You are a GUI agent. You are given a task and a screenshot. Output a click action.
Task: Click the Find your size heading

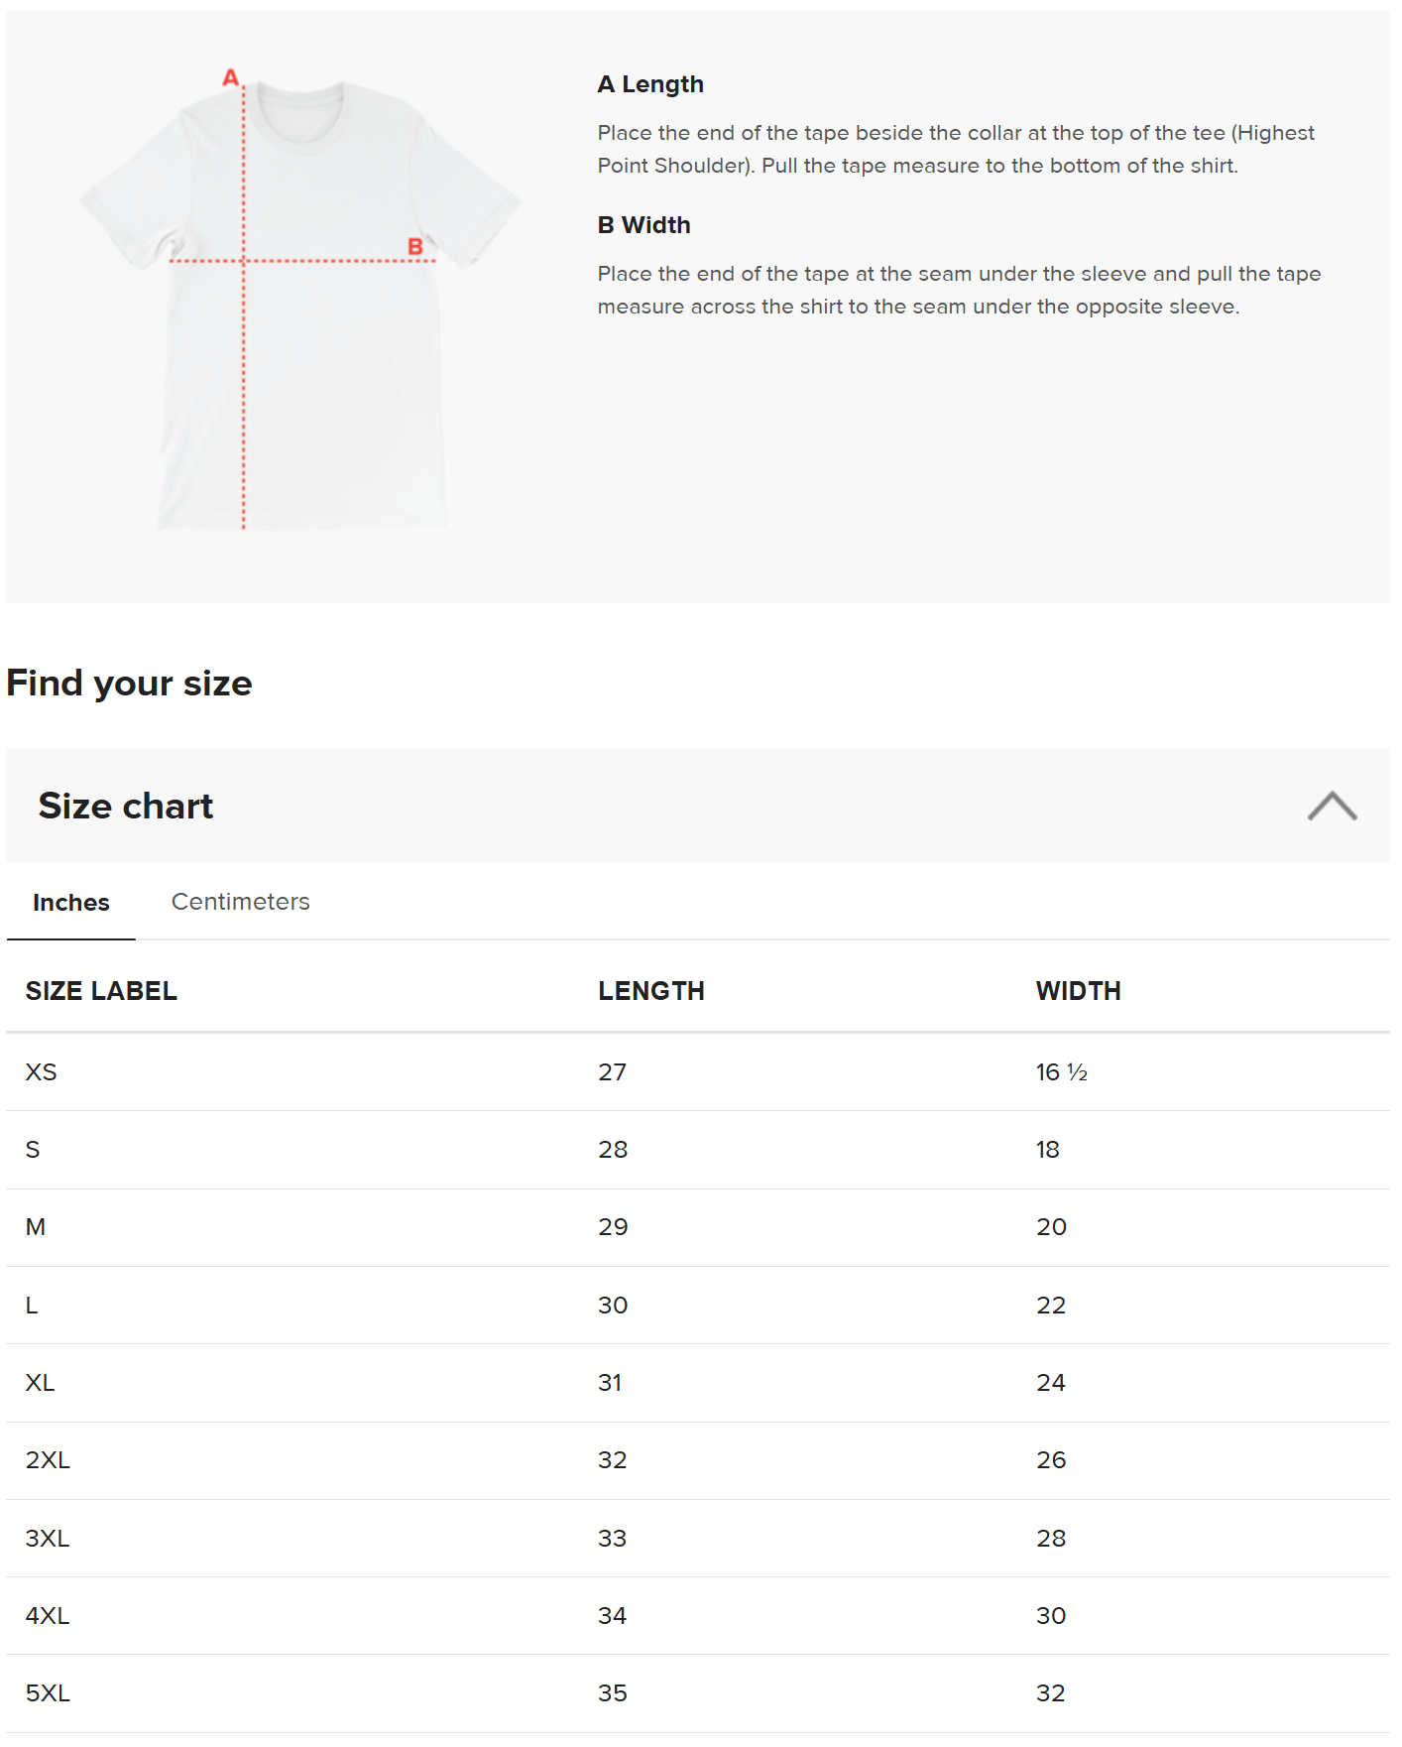pyautogui.click(x=129, y=684)
